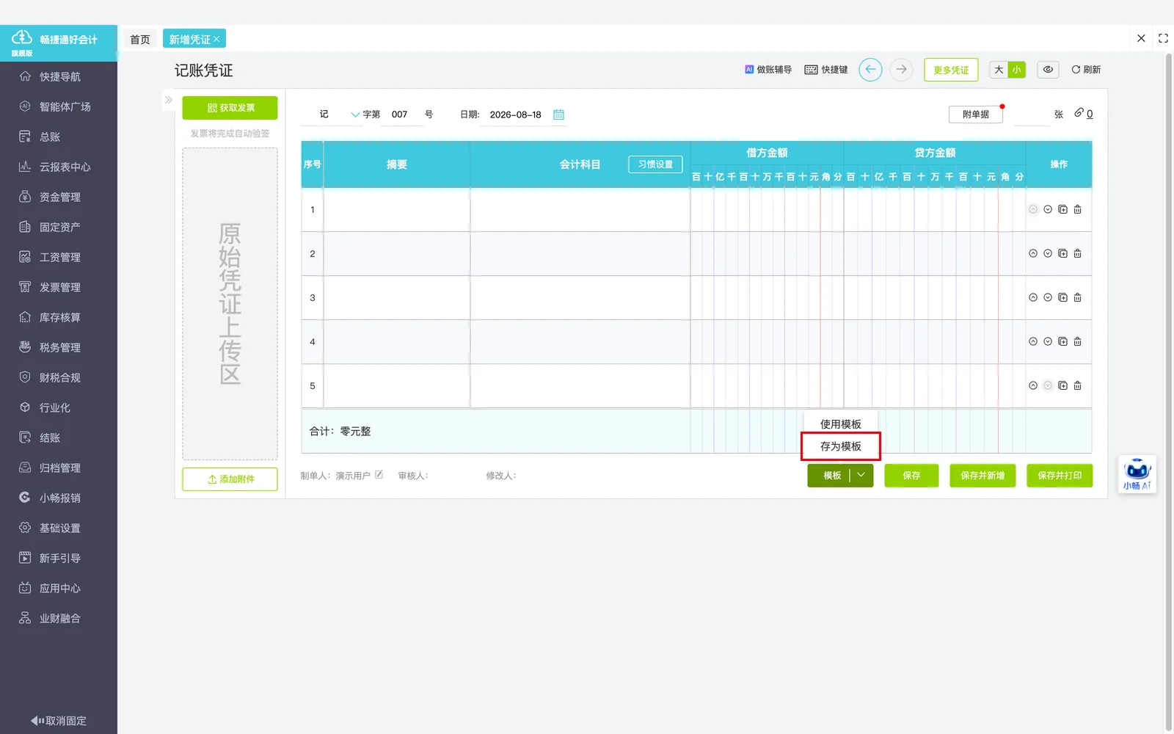Edit the voucher number field 007
Viewport: 1174px width, 734px height.
(401, 115)
